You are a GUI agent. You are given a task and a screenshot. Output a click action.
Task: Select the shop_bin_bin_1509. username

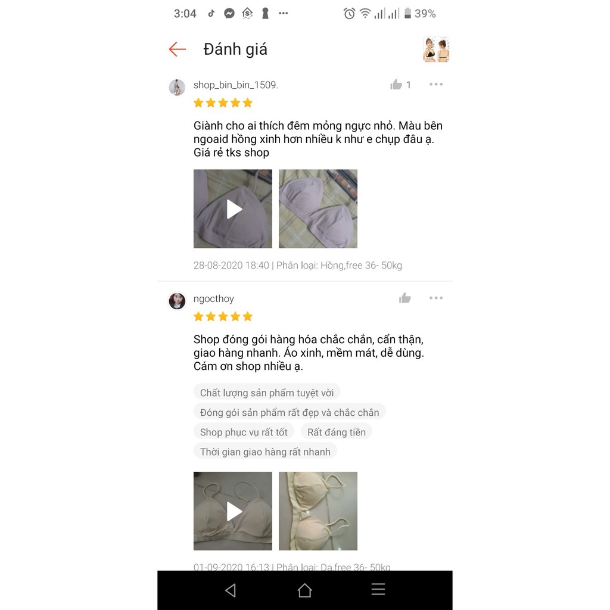[x=236, y=85]
